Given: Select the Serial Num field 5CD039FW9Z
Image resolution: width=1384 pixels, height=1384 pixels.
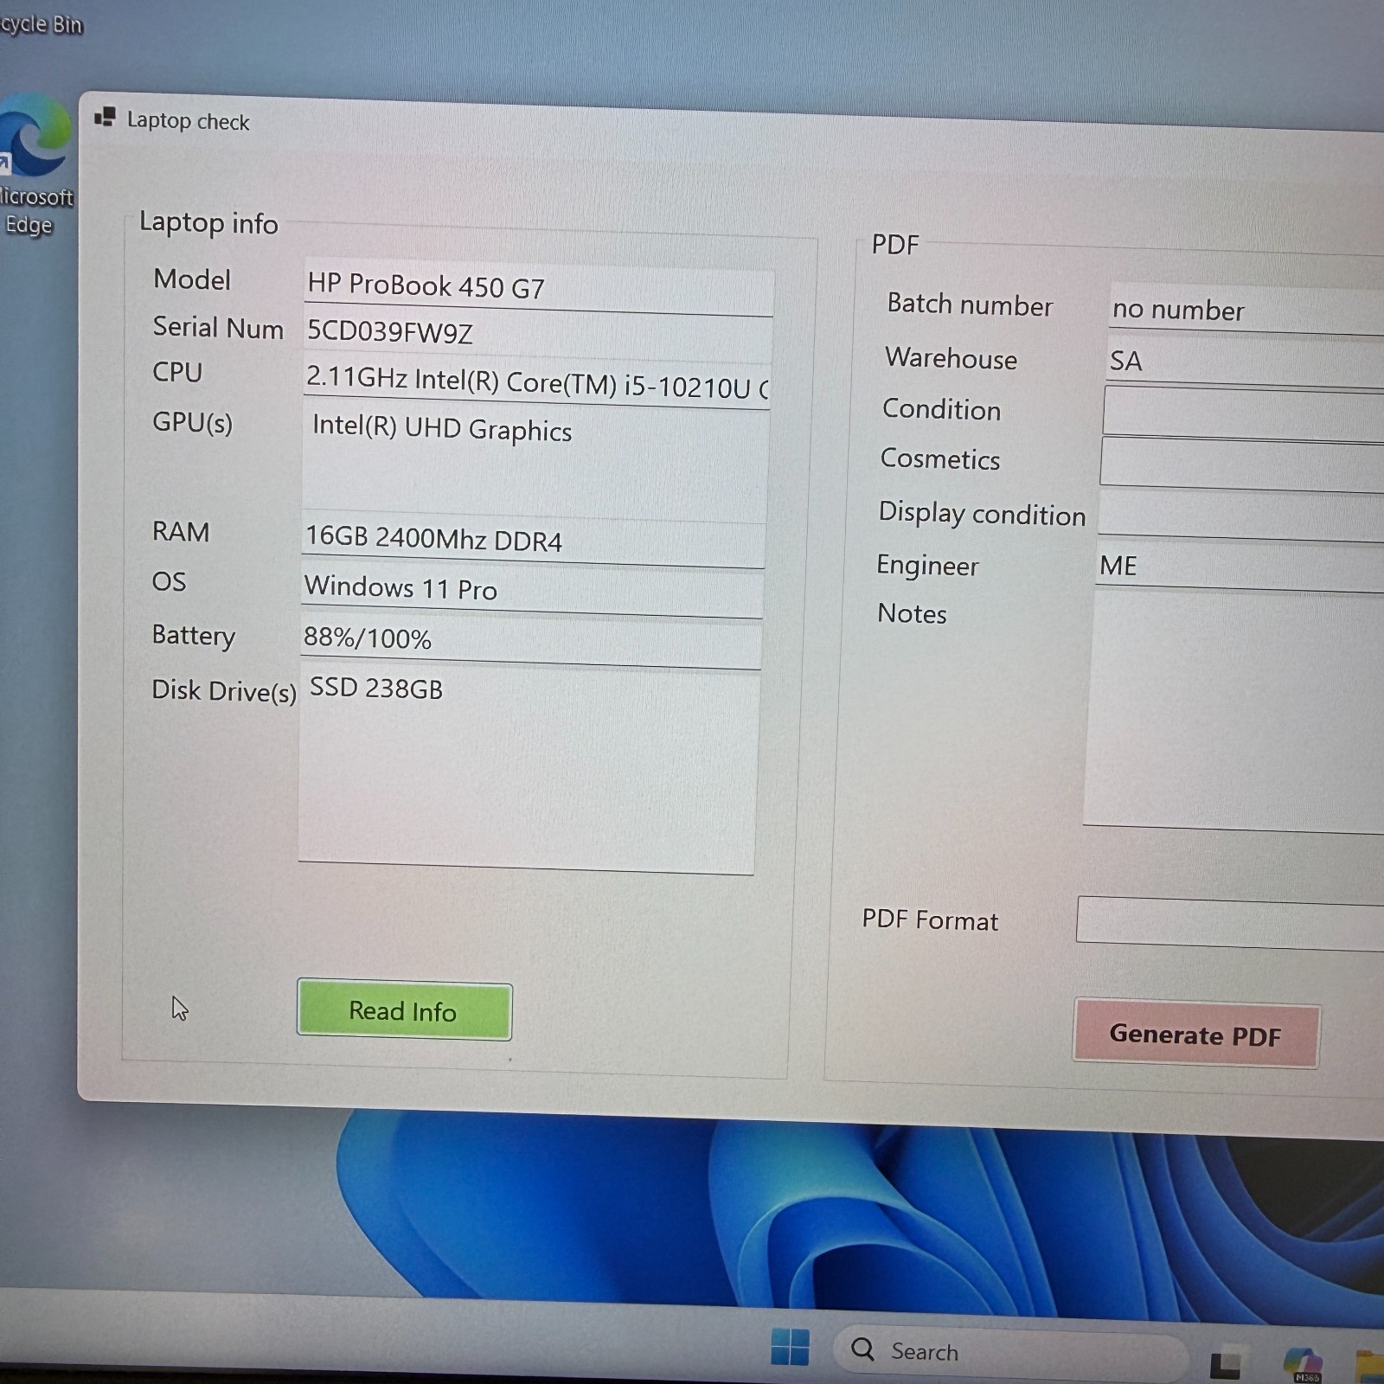Looking at the screenshot, I should (x=538, y=336).
